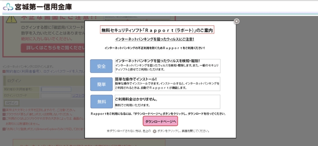The height and width of the screenshot is (146, 318).
Task: Click the 宮城第一信用金庫 logo icon
Action: pos(8,7)
